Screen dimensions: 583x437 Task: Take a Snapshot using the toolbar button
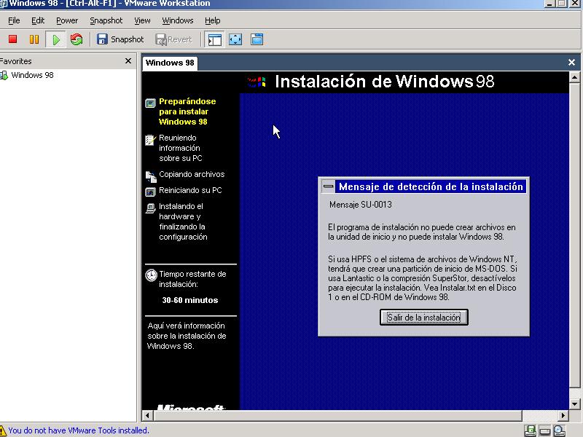[x=120, y=39]
